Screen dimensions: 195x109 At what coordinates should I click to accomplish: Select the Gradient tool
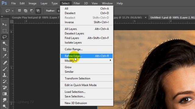click(5, 94)
